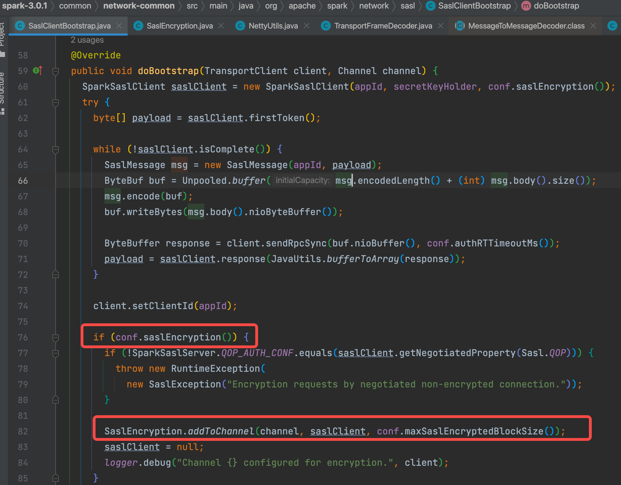Click authRTTimeoutMs on line 70
The image size is (621, 485).
pyautogui.click(x=496, y=243)
